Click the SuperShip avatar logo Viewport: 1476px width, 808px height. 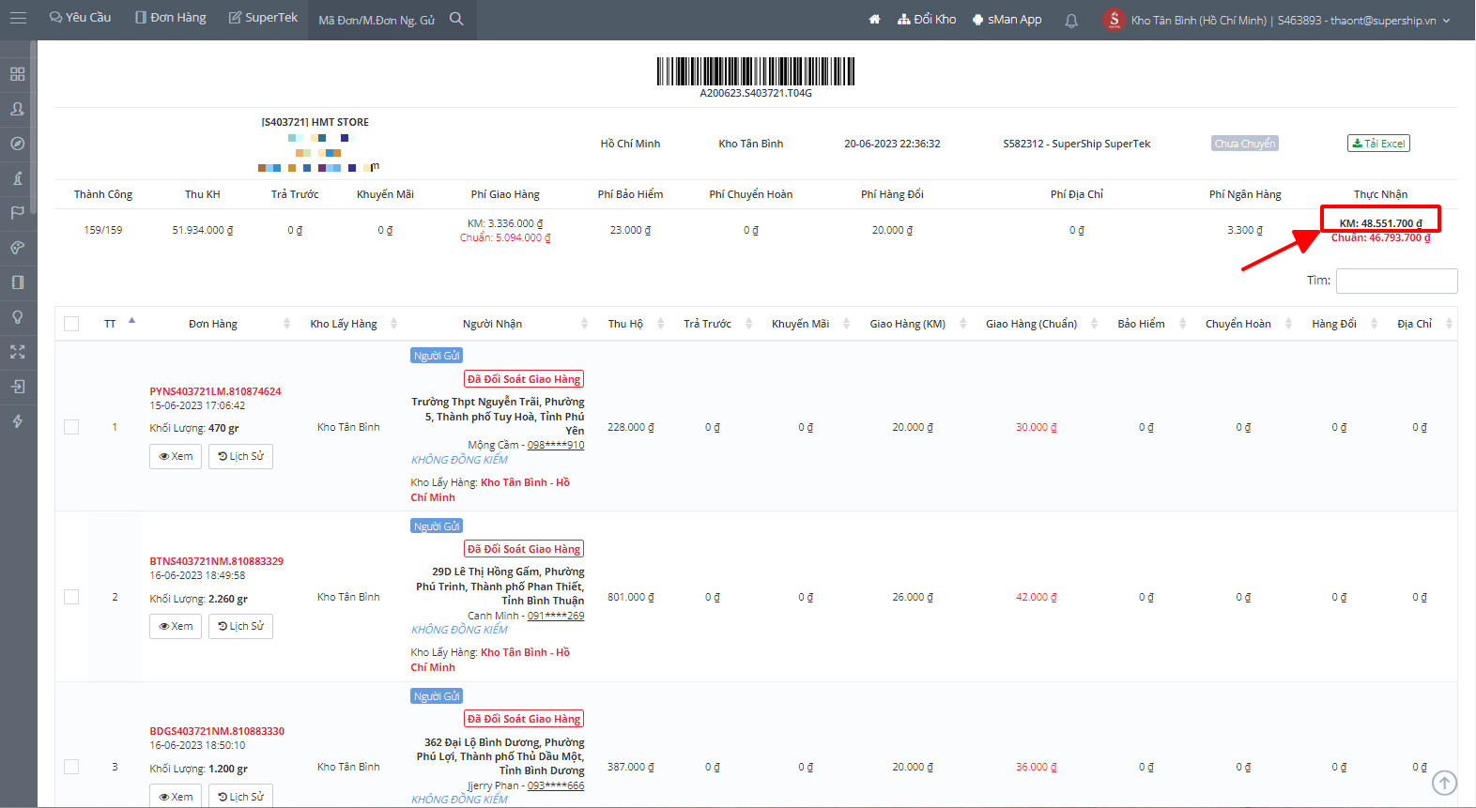tap(1114, 19)
